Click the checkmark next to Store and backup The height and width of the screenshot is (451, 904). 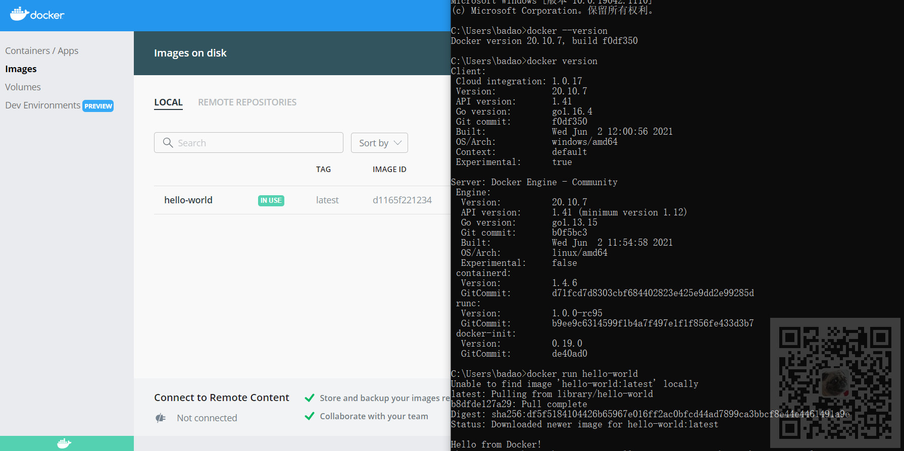310,398
